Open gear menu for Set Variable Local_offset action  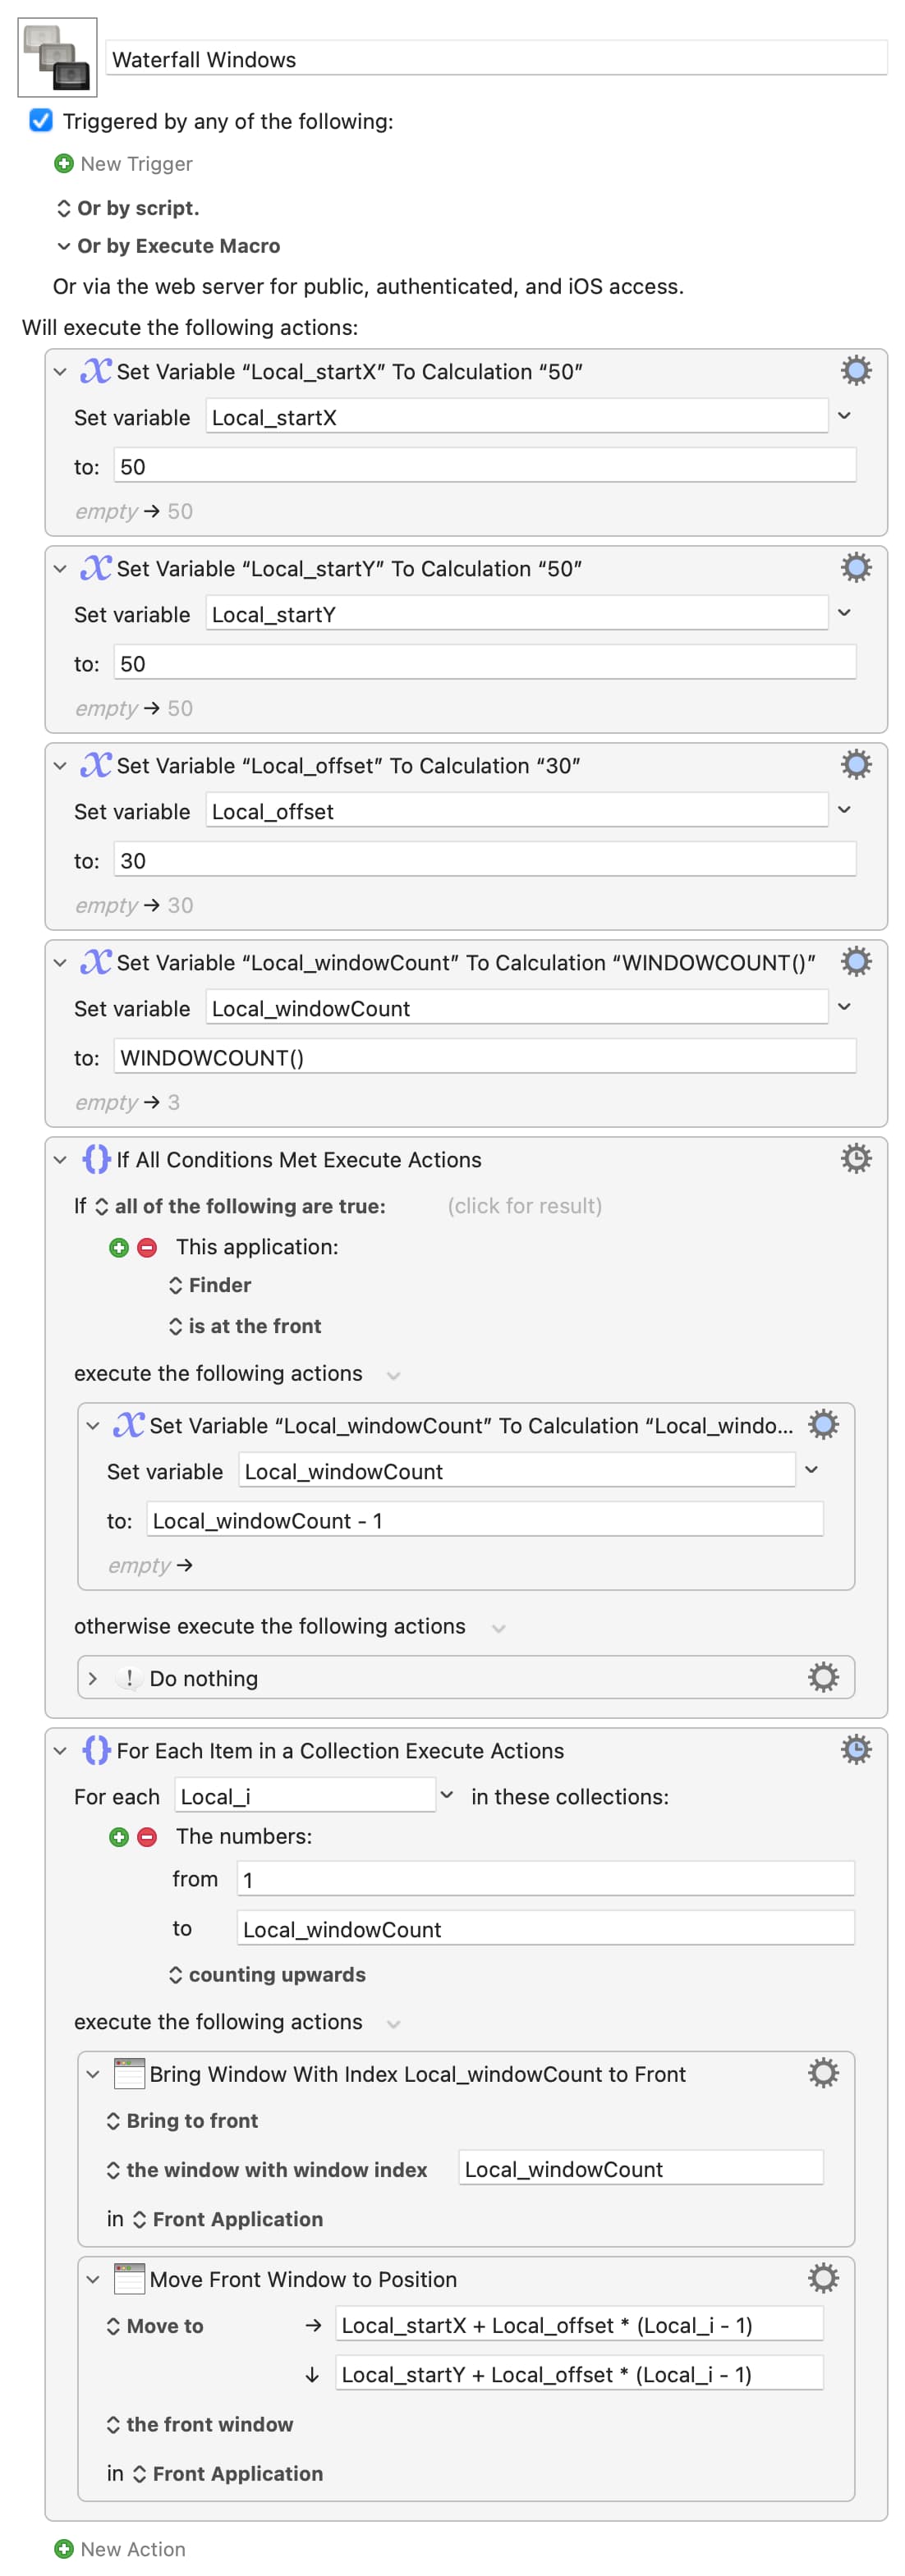855,765
